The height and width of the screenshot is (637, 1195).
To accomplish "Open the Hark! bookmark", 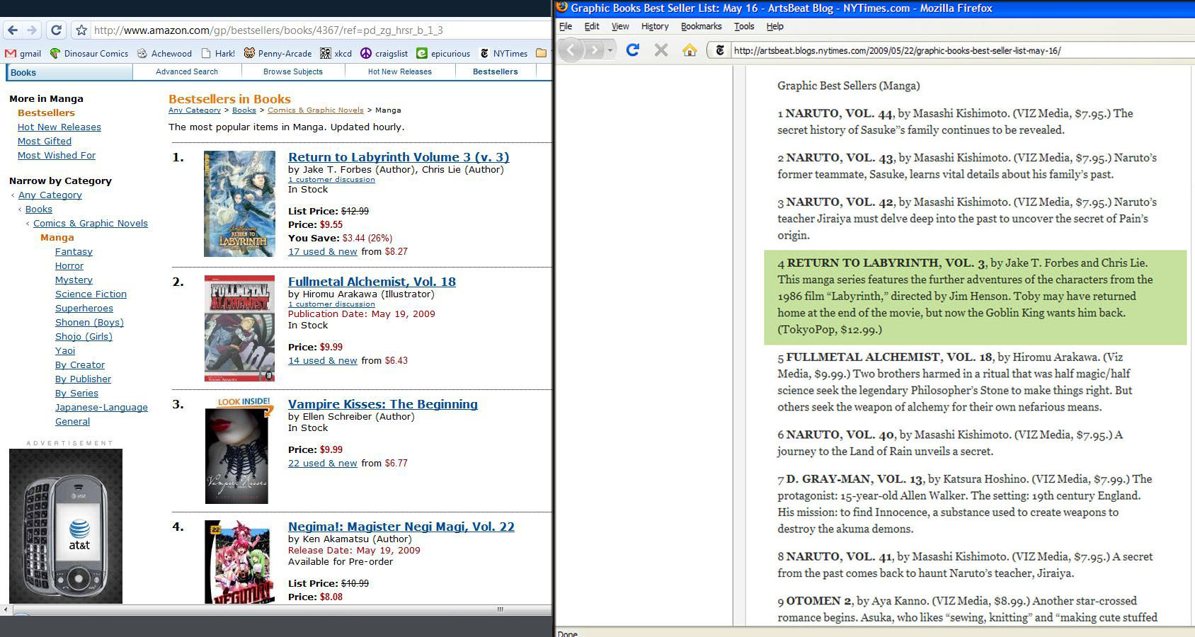I will click(x=218, y=53).
